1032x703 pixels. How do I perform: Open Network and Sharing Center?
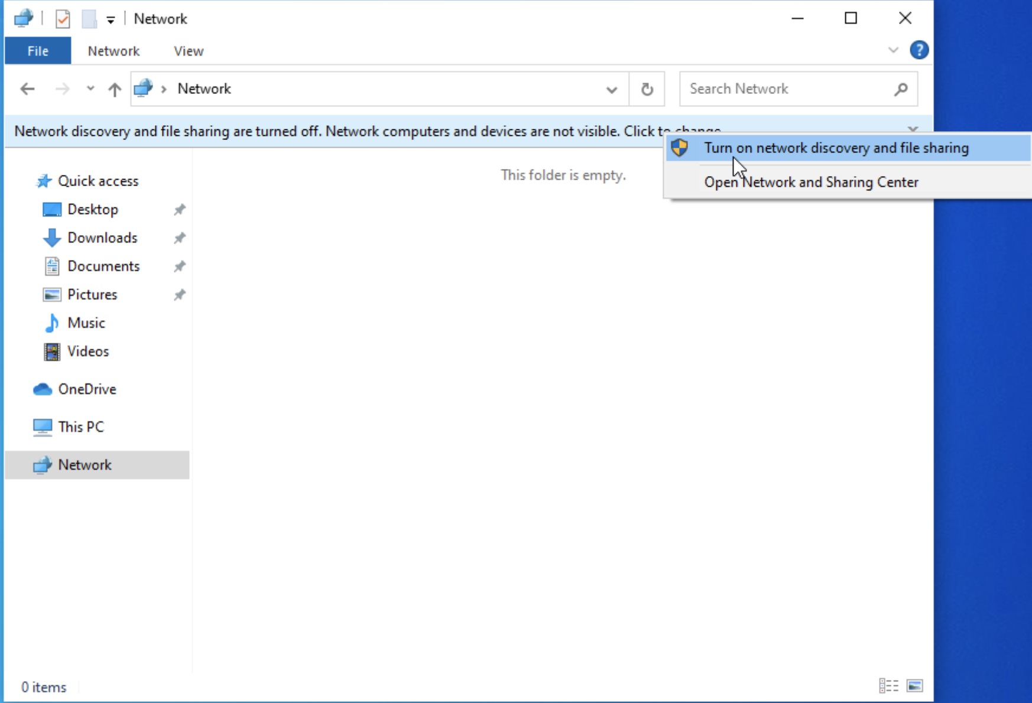(811, 182)
